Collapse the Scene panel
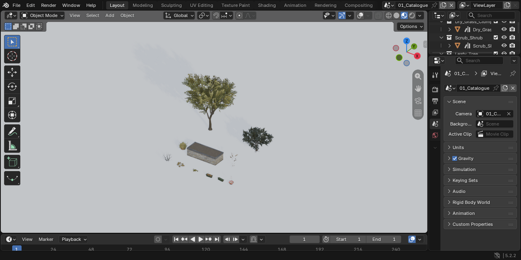521x260 pixels. pos(480,101)
